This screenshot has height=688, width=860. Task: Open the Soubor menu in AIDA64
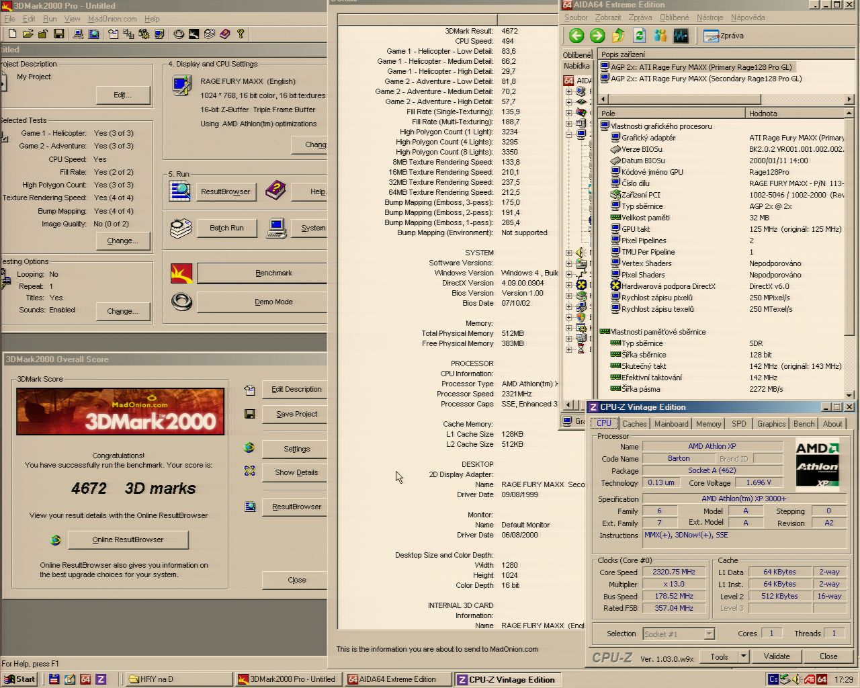[x=576, y=17]
